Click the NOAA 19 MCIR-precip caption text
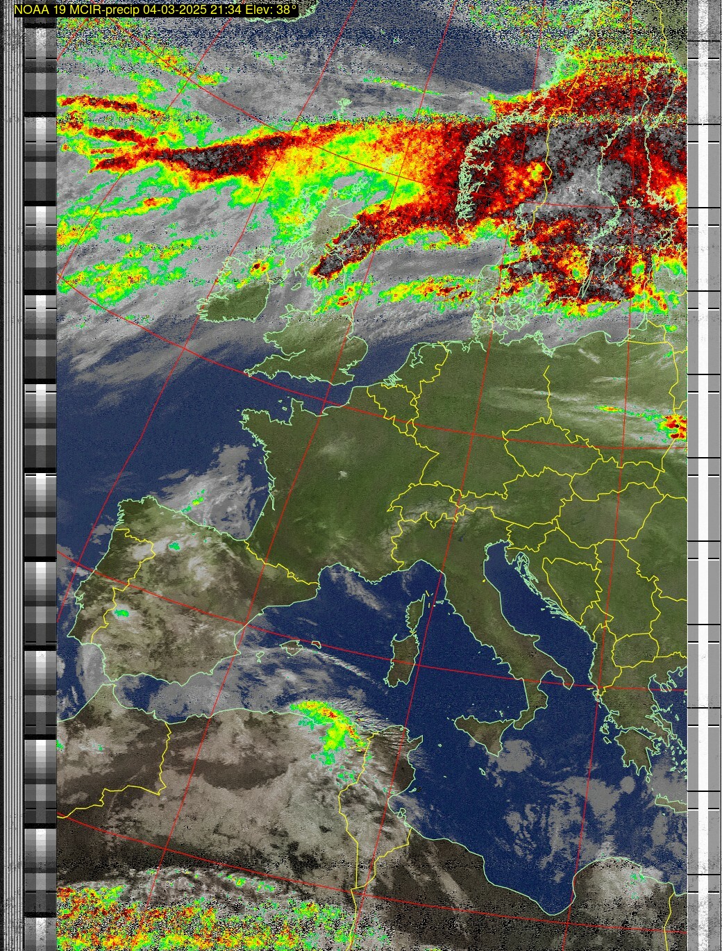This screenshot has height=951, width=722. [x=156, y=10]
